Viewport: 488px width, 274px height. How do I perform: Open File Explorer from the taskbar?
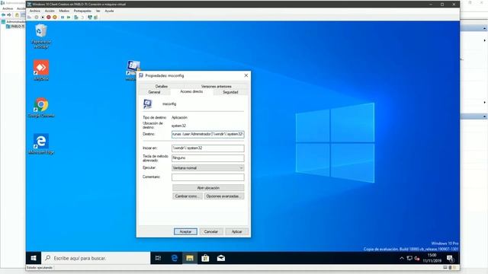click(190, 258)
